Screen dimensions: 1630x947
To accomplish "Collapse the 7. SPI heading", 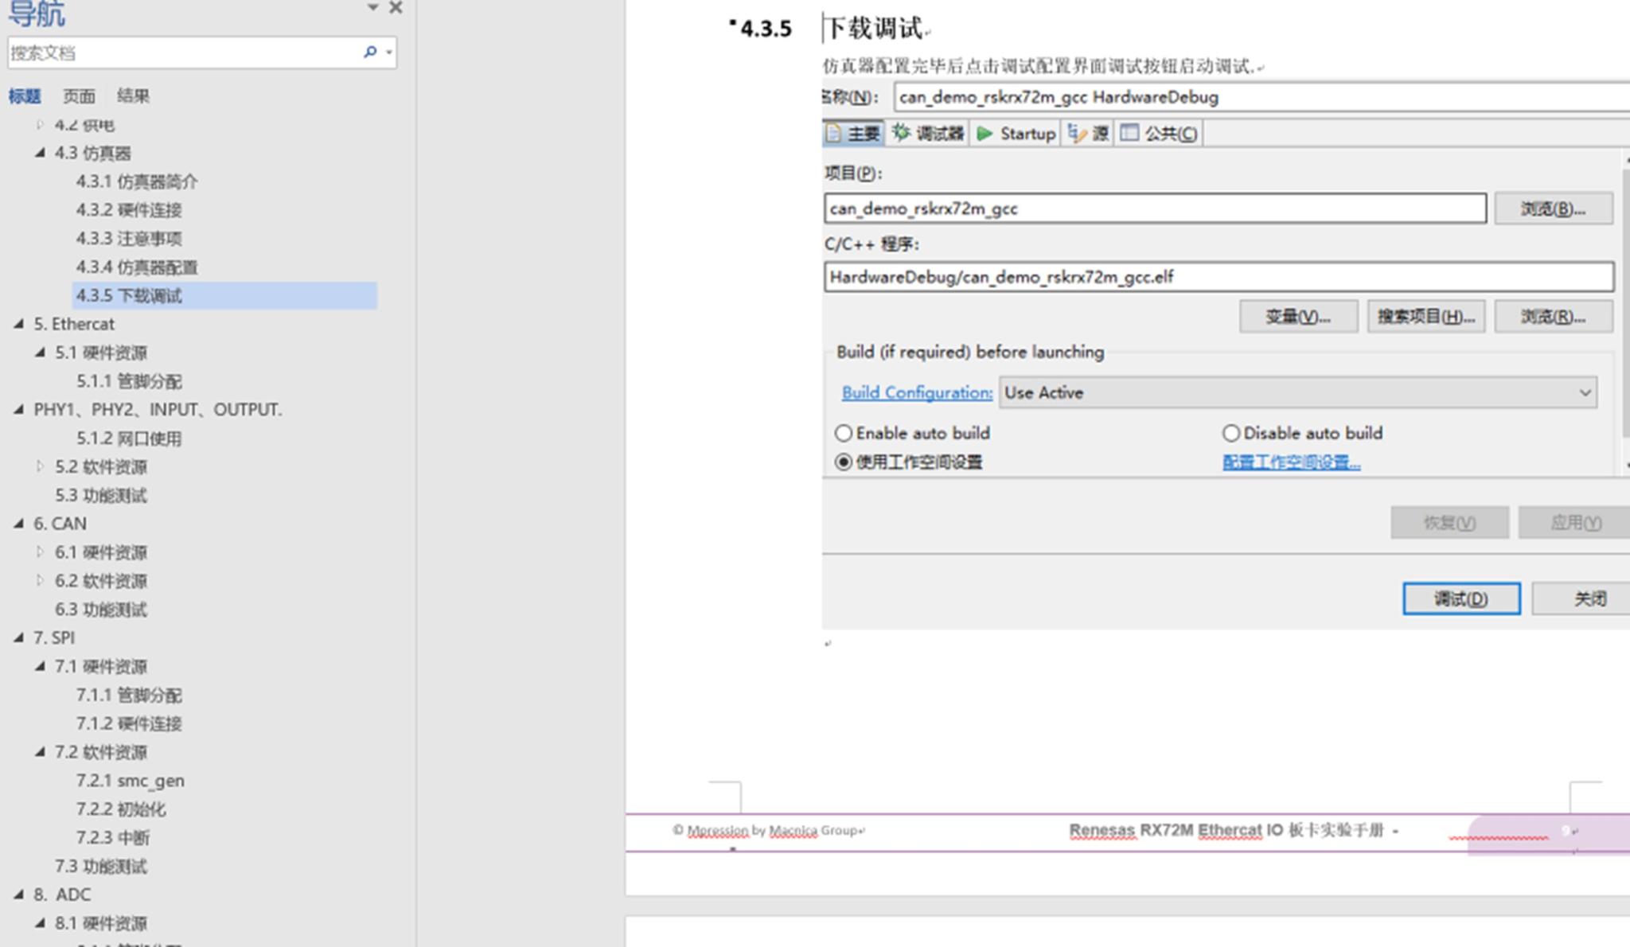I will click(x=19, y=637).
